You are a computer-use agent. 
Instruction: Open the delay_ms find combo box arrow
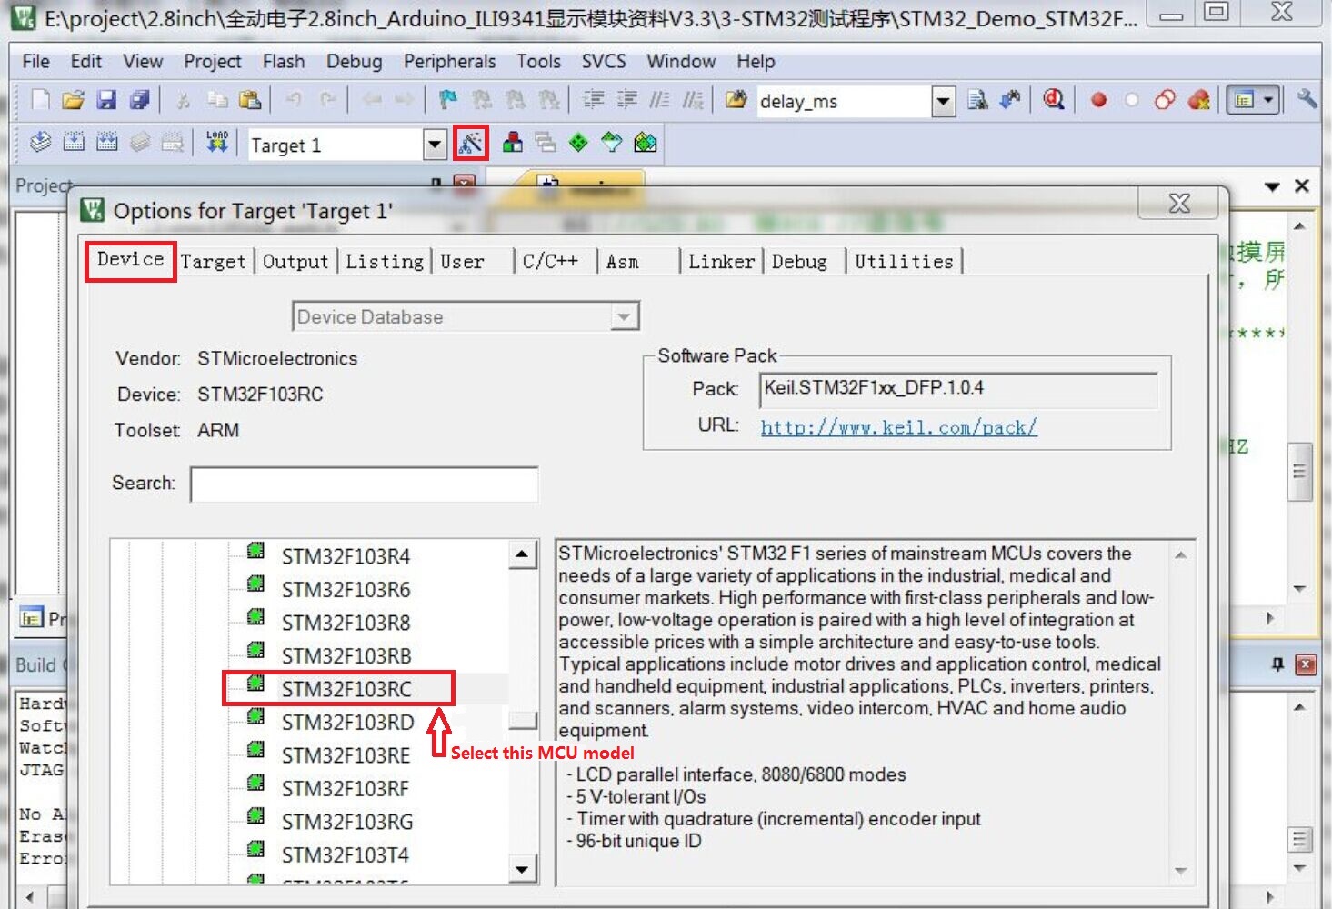[x=944, y=101]
